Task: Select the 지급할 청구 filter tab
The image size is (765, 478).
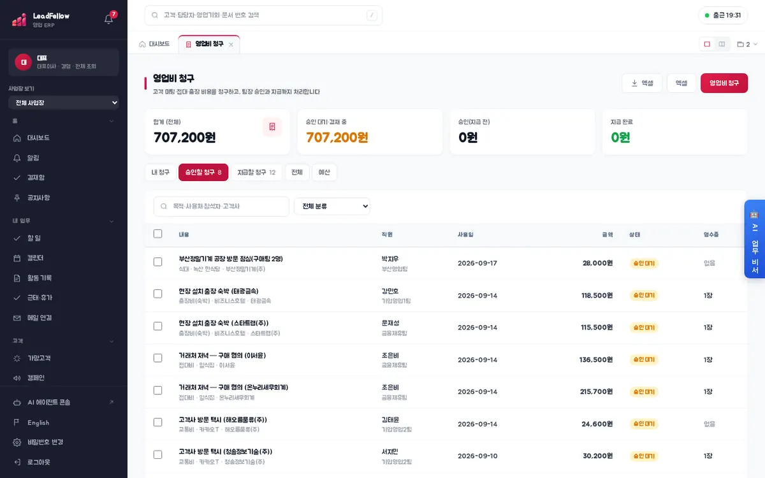Action: coord(256,172)
